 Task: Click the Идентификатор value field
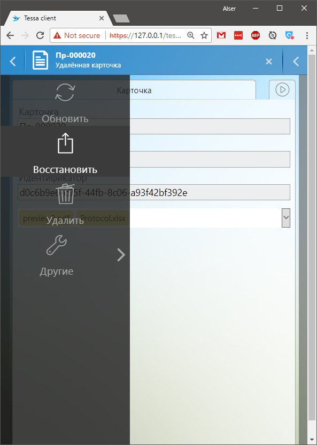point(154,192)
